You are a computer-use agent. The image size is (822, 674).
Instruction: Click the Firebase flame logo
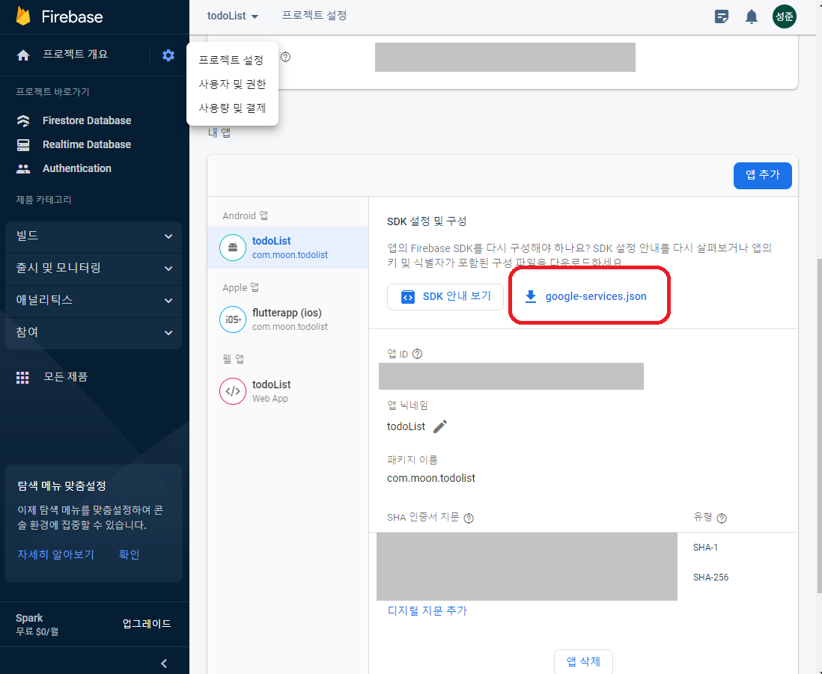(x=23, y=16)
